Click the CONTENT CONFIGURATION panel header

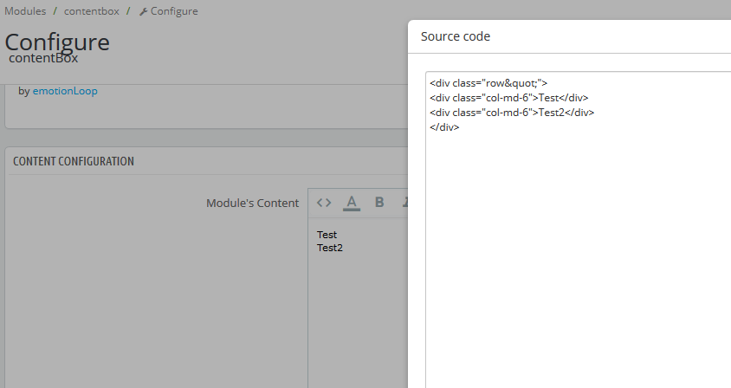[x=74, y=161]
